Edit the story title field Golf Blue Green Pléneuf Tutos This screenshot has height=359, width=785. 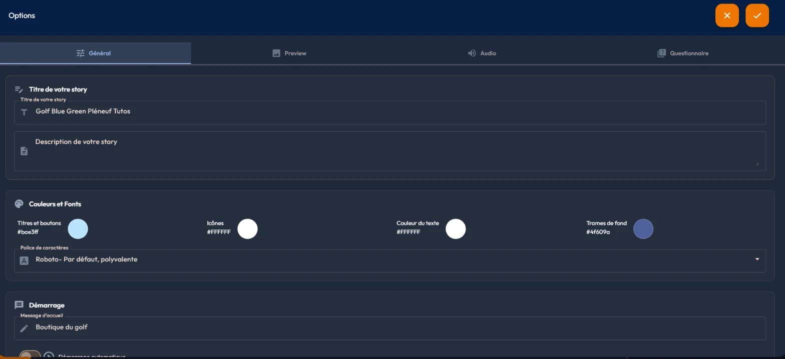(x=390, y=112)
